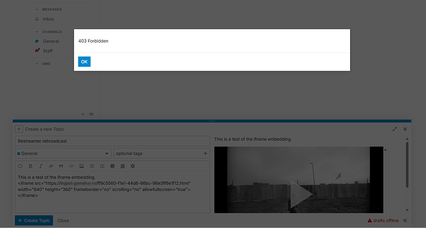This screenshot has width=426, height=228.
Task: Insert a numbered list
Action: [x=102, y=166]
